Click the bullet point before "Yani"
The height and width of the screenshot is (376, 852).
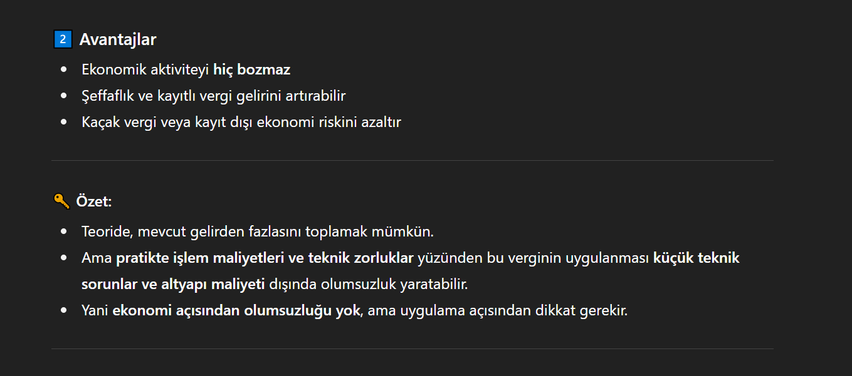63,310
